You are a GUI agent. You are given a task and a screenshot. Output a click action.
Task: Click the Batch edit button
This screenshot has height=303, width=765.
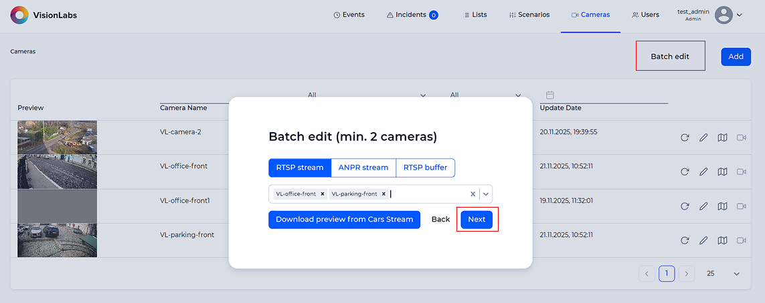pos(670,57)
